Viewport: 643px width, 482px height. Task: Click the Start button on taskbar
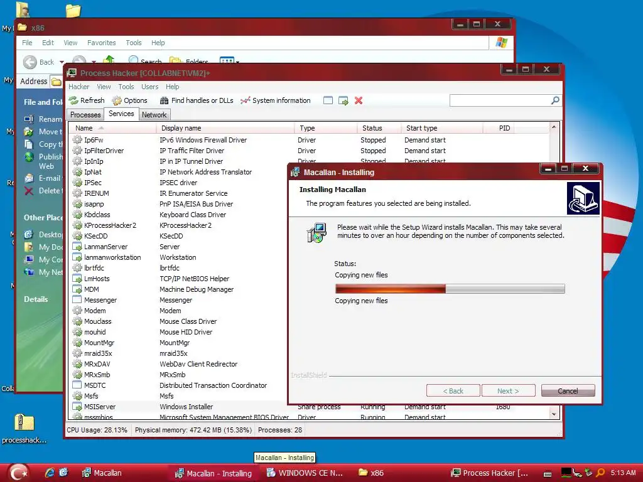[18, 473]
